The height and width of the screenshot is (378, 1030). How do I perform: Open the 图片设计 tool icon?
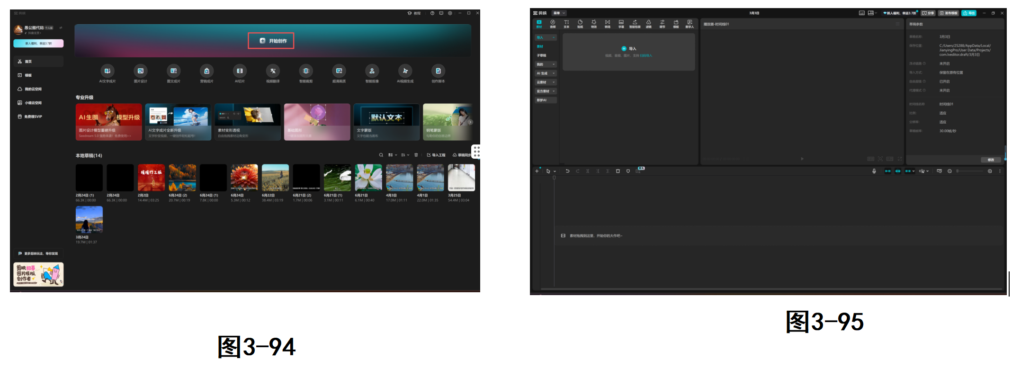[141, 71]
